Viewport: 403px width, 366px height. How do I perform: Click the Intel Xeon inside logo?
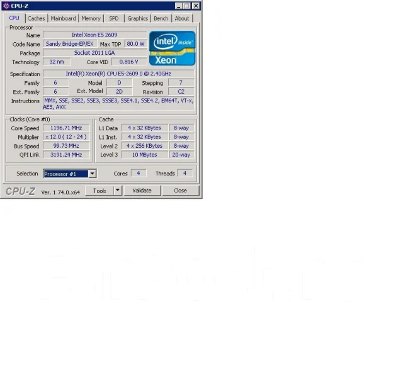click(172, 48)
